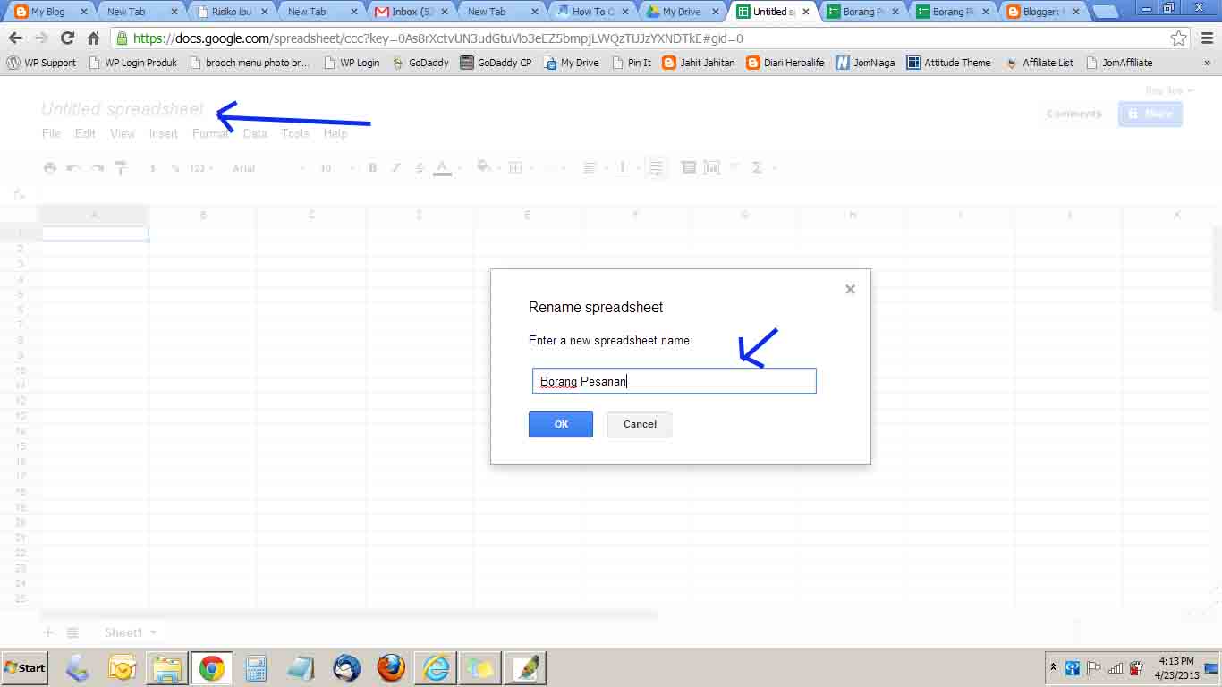Click the Redo icon in the toolbar
This screenshot has height=687, width=1222.
97,168
